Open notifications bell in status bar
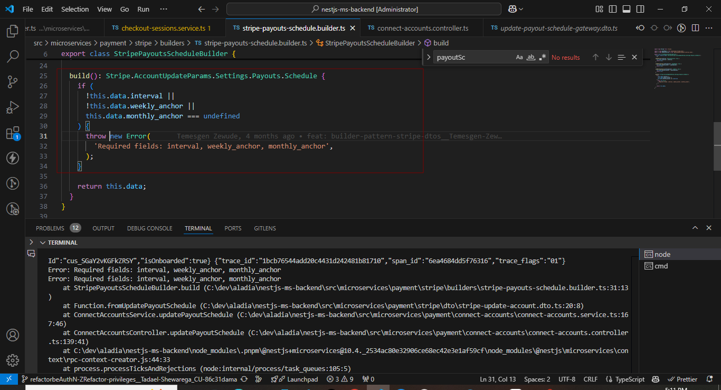 click(709, 379)
